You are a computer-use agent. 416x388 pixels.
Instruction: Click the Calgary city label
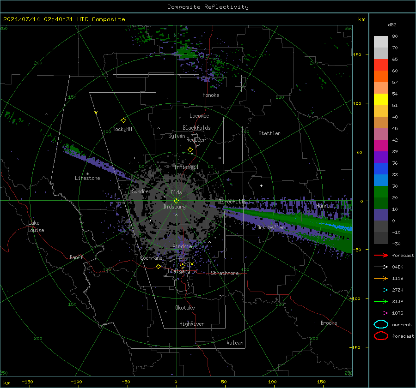(180, 271)
